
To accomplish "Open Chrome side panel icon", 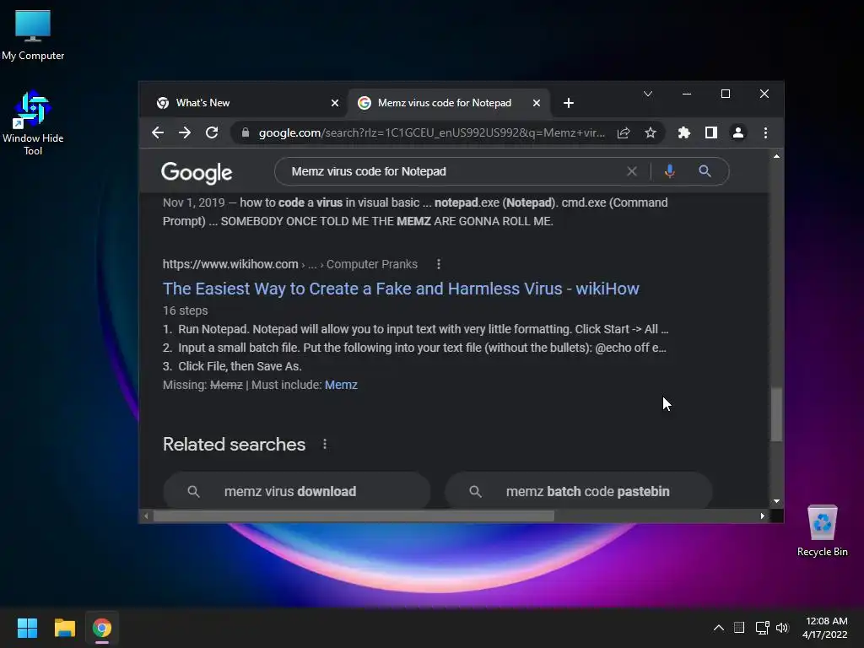I will click(710, 132).
